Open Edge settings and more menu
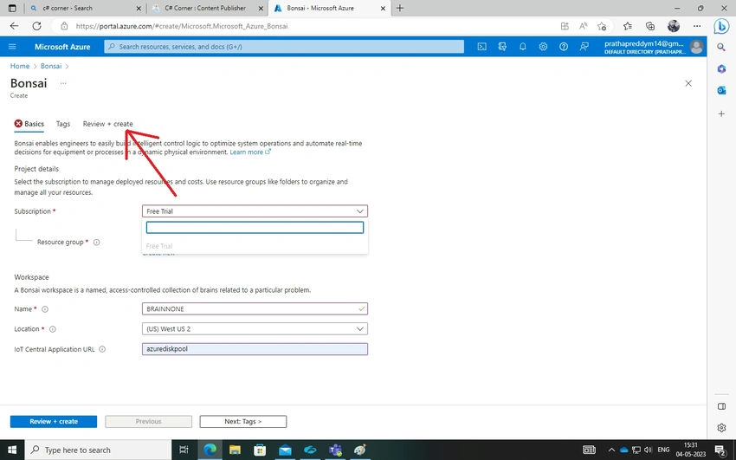The image size is (736, 460). (697, 26)
